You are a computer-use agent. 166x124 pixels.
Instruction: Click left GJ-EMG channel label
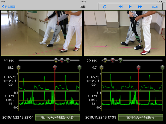pos(10,96)
